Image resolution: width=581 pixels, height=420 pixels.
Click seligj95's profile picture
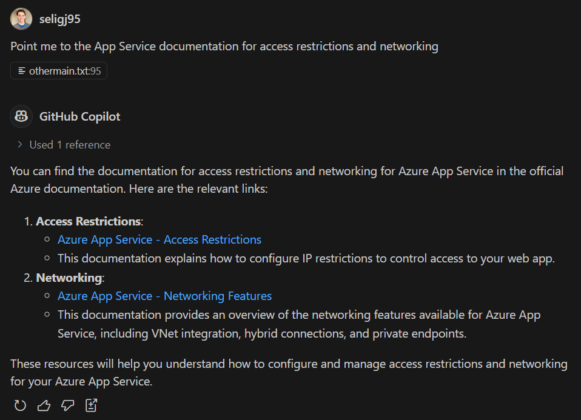tap(21, 19)
